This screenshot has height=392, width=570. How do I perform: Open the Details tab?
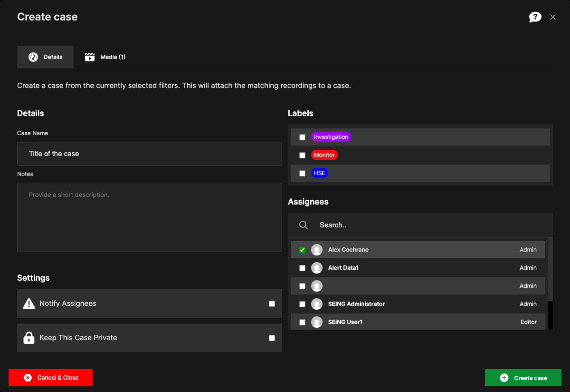click(45, 57)
